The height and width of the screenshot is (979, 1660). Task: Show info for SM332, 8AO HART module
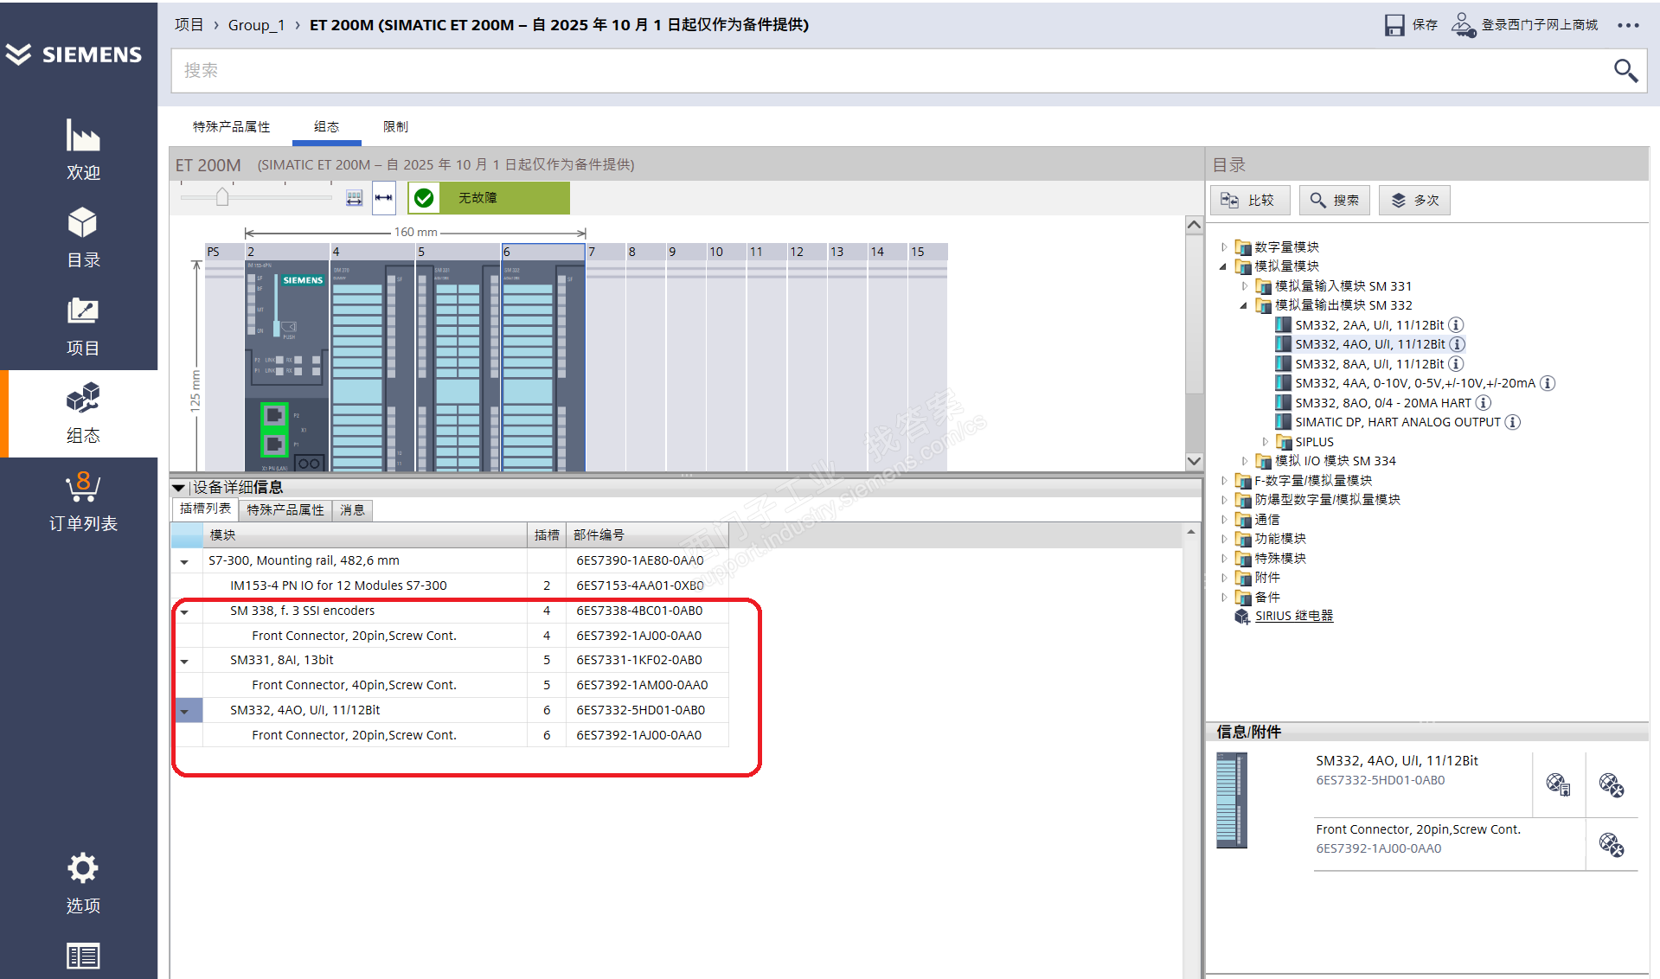coord(1483,403)
